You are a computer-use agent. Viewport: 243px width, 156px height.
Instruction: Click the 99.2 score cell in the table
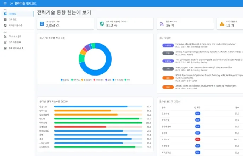tap(237, 120)
